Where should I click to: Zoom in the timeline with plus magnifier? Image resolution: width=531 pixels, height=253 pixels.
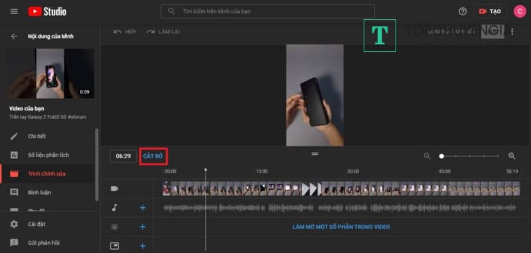coord(512,156)
